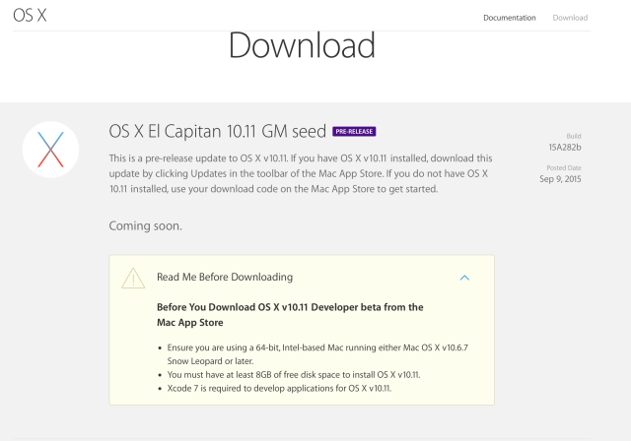The width and height of the screenshot is (631, 441).
Task: Click the Posted Date label
Action: (x=564, y=168)
